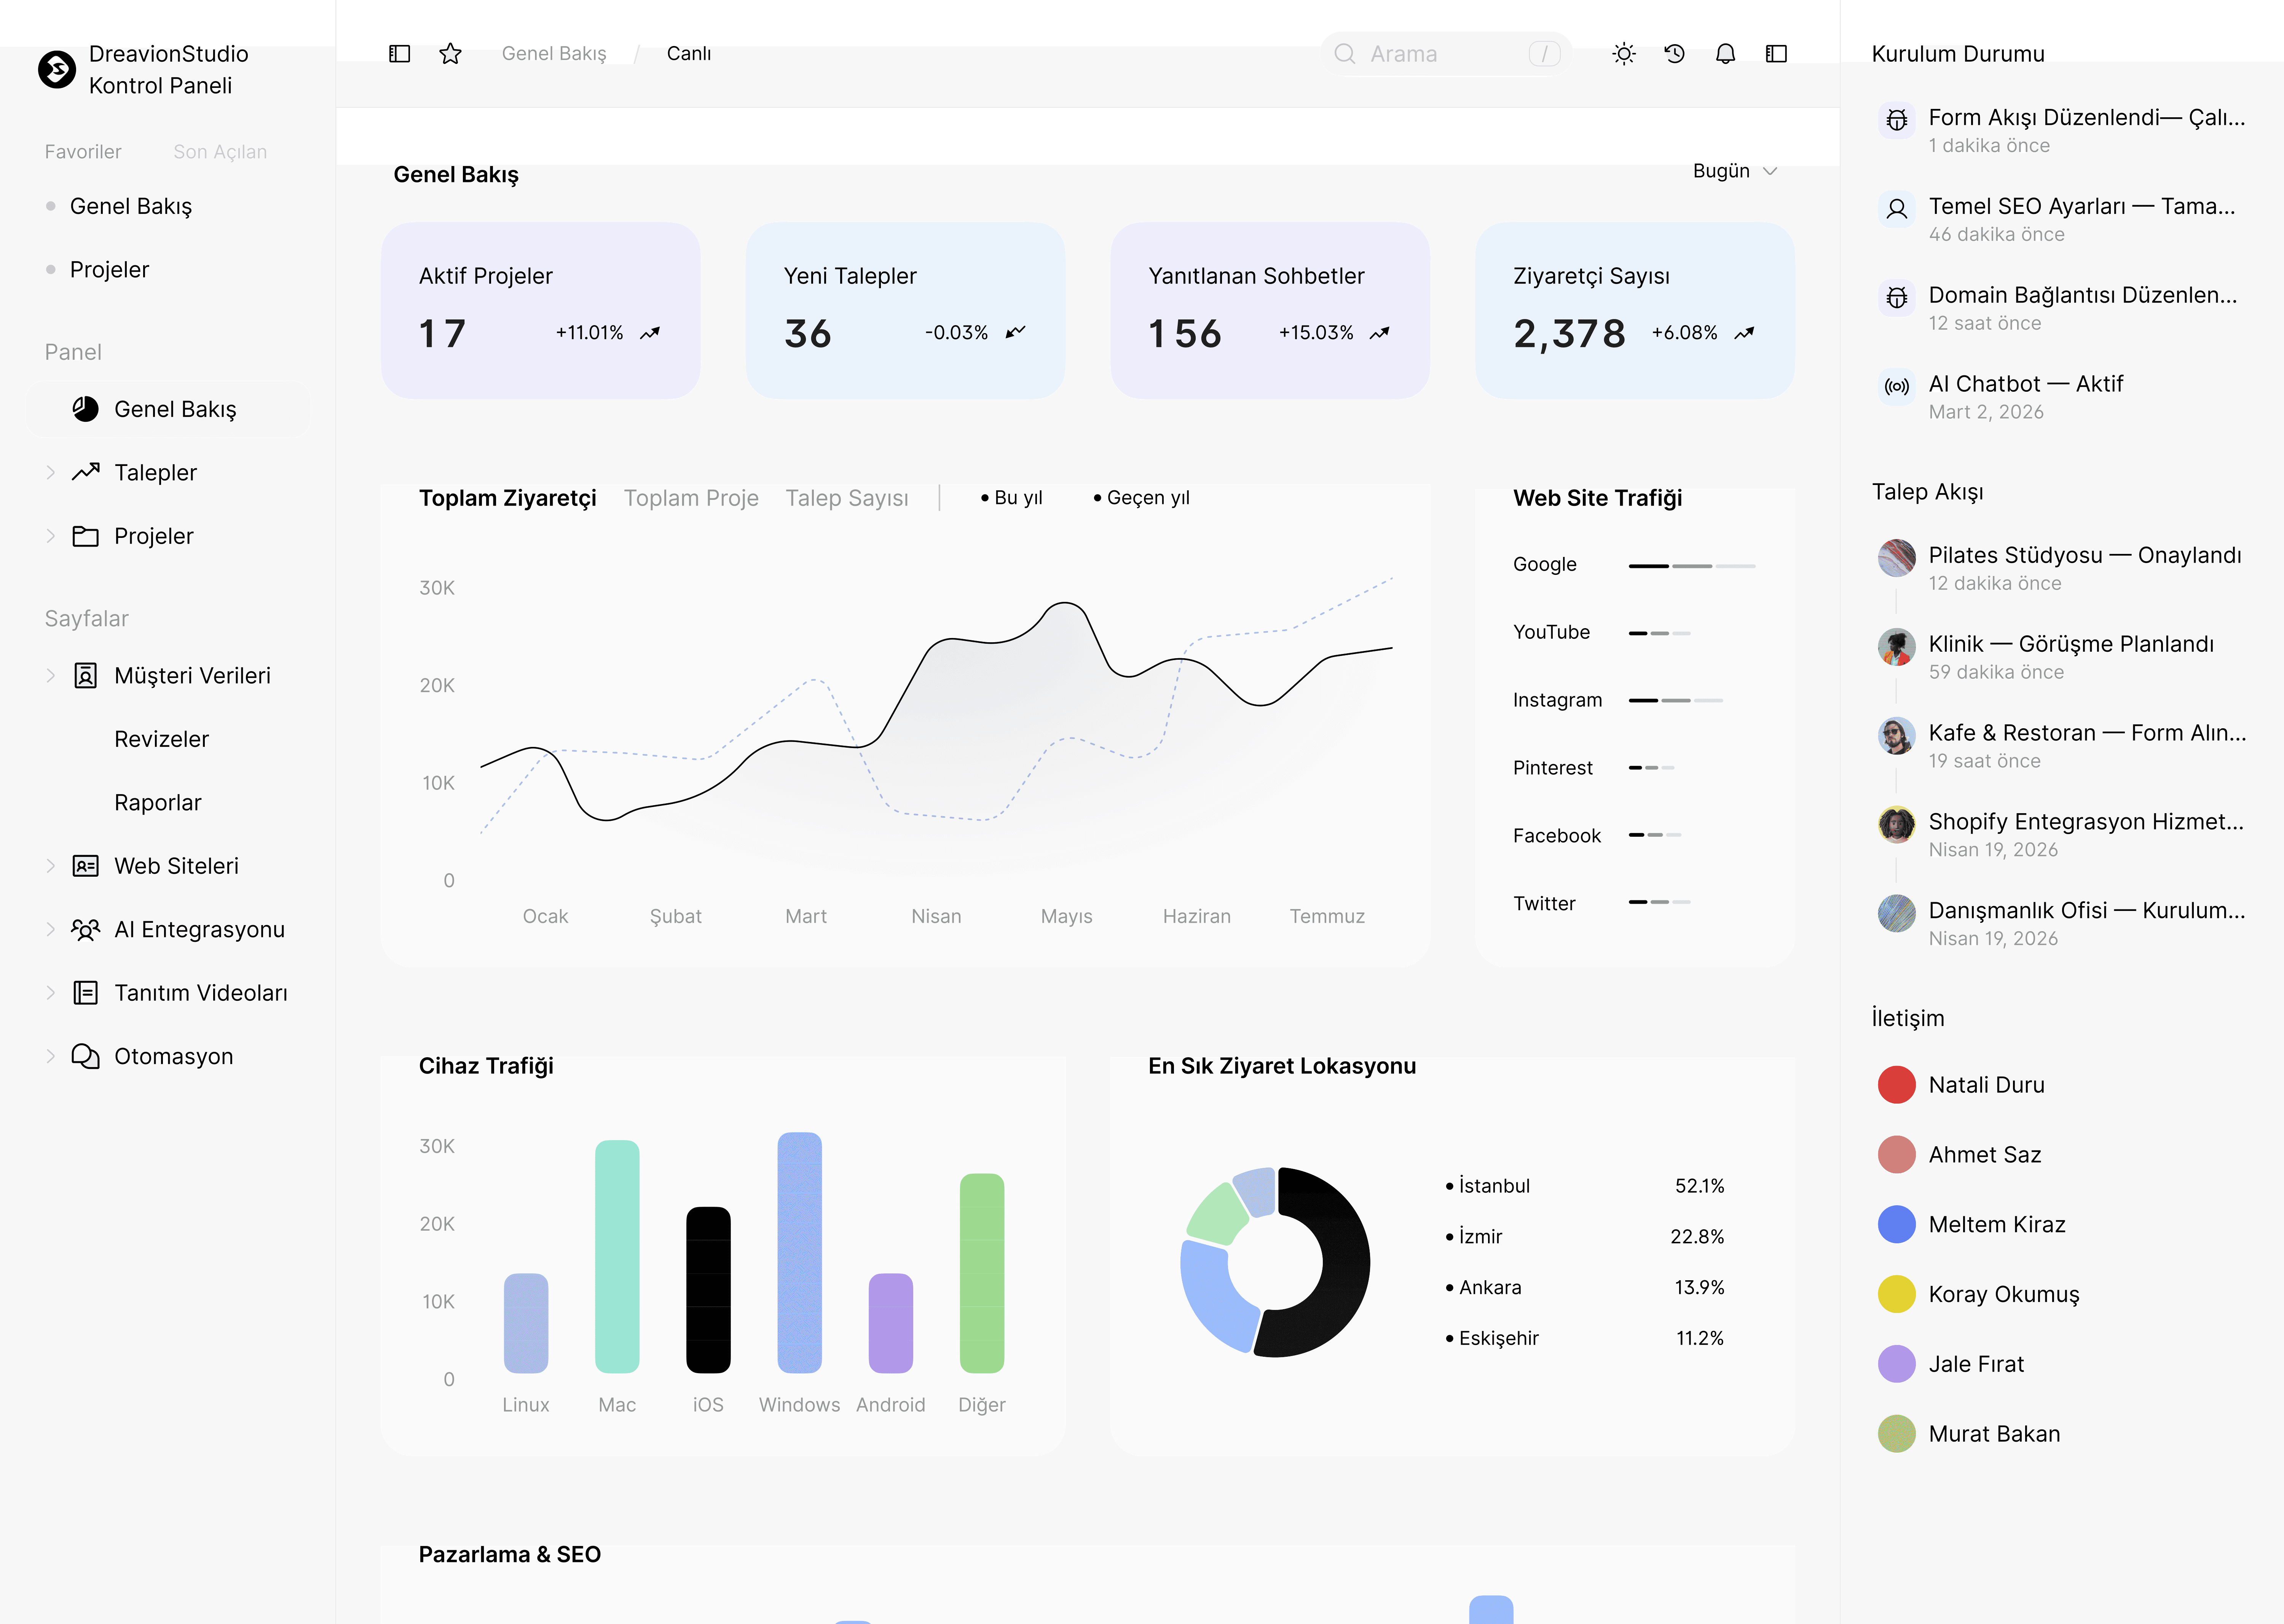Switch to the Son Açılan tab
2284x1624 pixels.
coord(220,152)
